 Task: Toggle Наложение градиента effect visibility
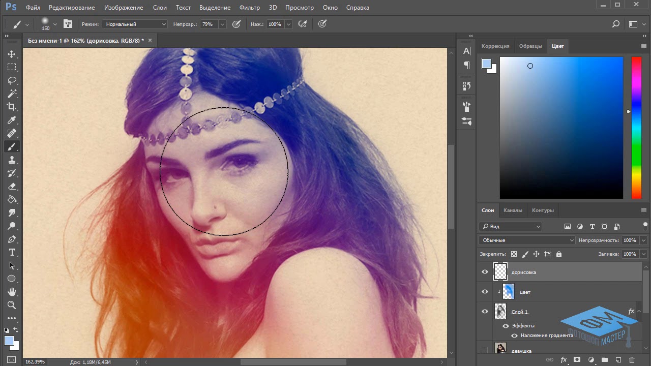click(x=514, y=335)
